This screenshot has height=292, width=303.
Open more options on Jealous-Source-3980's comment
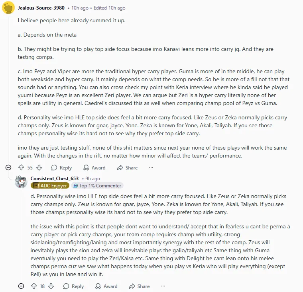tap(151, 168)
